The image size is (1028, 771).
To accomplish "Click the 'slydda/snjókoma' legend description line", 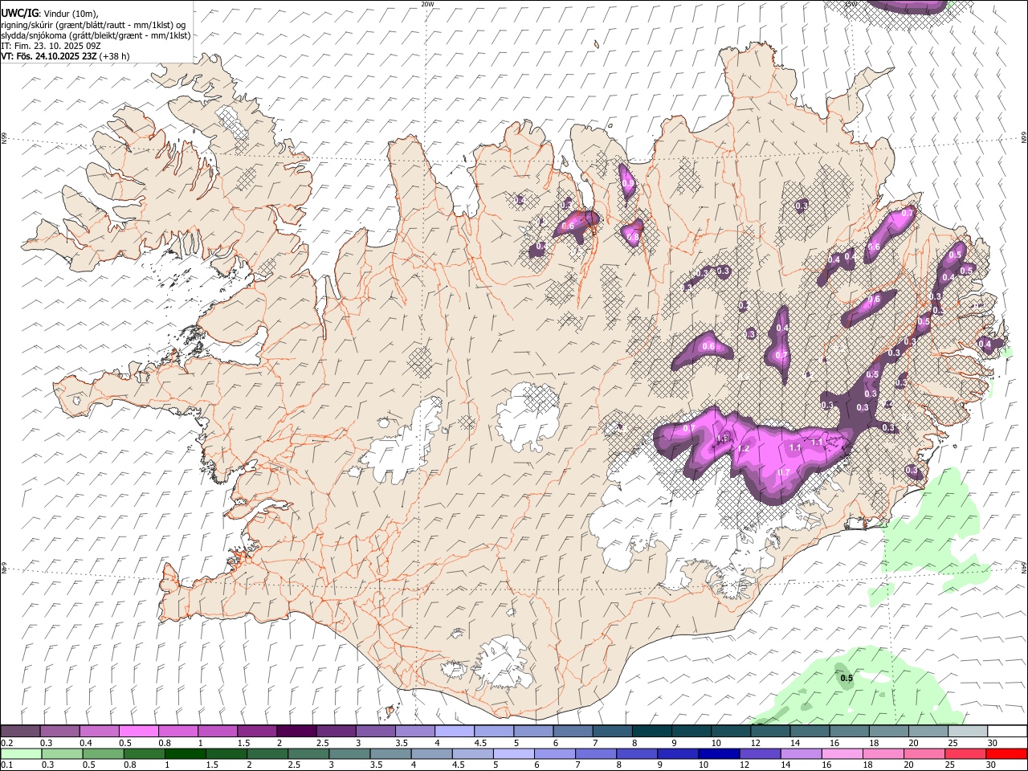I will tap(96, 35).
